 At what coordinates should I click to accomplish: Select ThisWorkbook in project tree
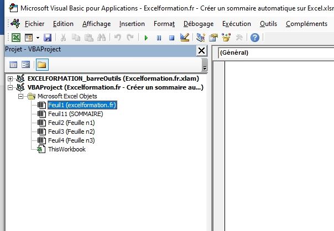[x=67, y=149]
